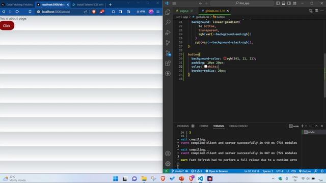Toggle bottom panel layout

(x=284, y=4)
